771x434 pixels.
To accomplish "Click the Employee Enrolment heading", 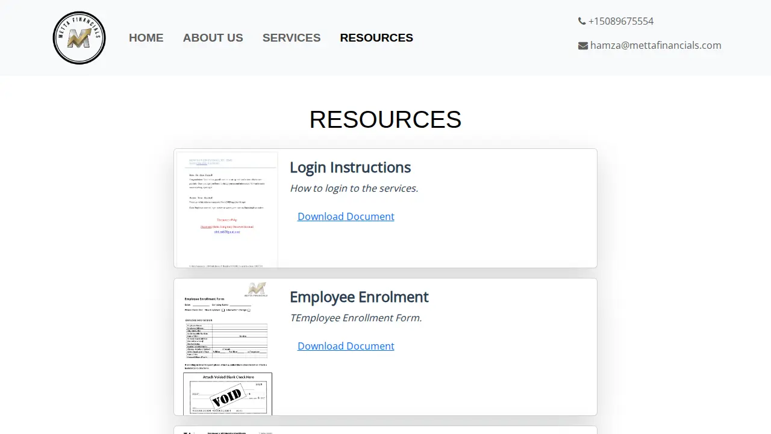I will (359, 297).
